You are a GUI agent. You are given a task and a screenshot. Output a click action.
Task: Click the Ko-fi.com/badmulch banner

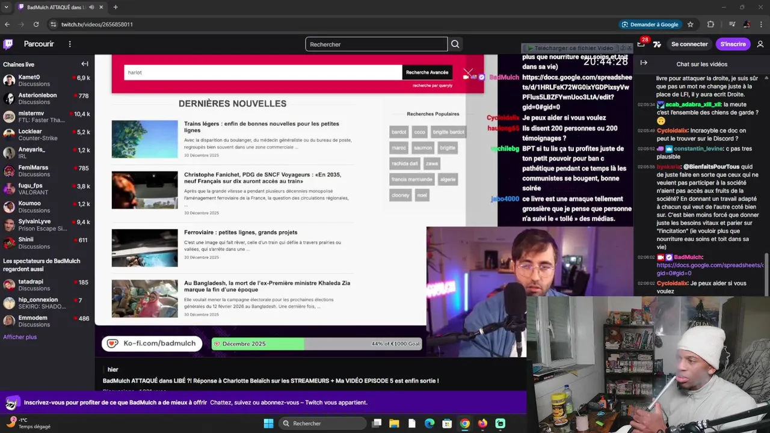tap(152, 343)
